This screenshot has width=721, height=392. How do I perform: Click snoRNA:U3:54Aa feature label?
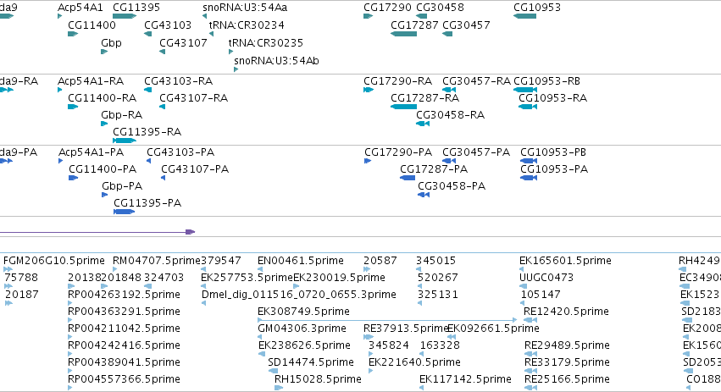pyautogui.click(x=245, y=8)
